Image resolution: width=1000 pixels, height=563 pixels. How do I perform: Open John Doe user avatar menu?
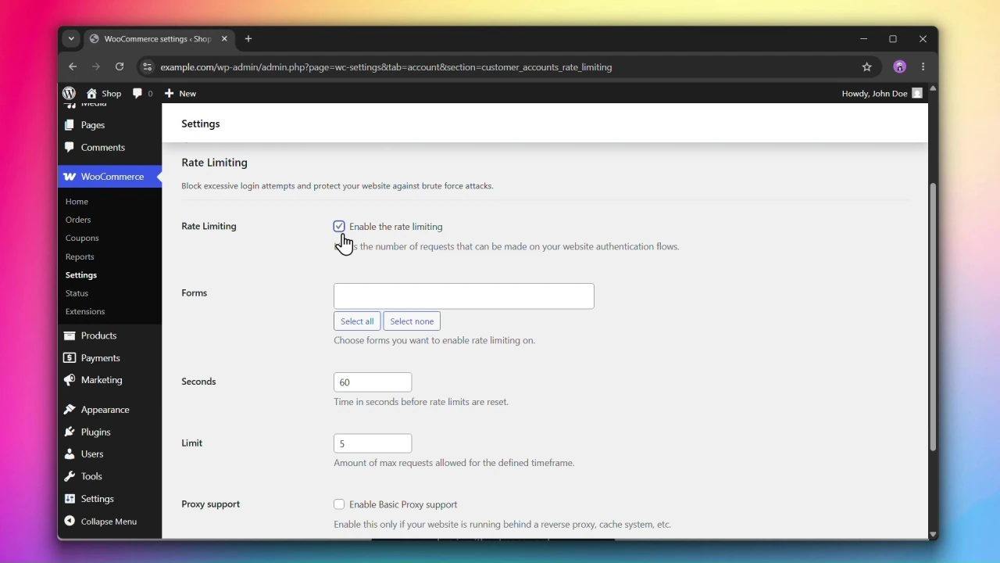click(917, 93)
